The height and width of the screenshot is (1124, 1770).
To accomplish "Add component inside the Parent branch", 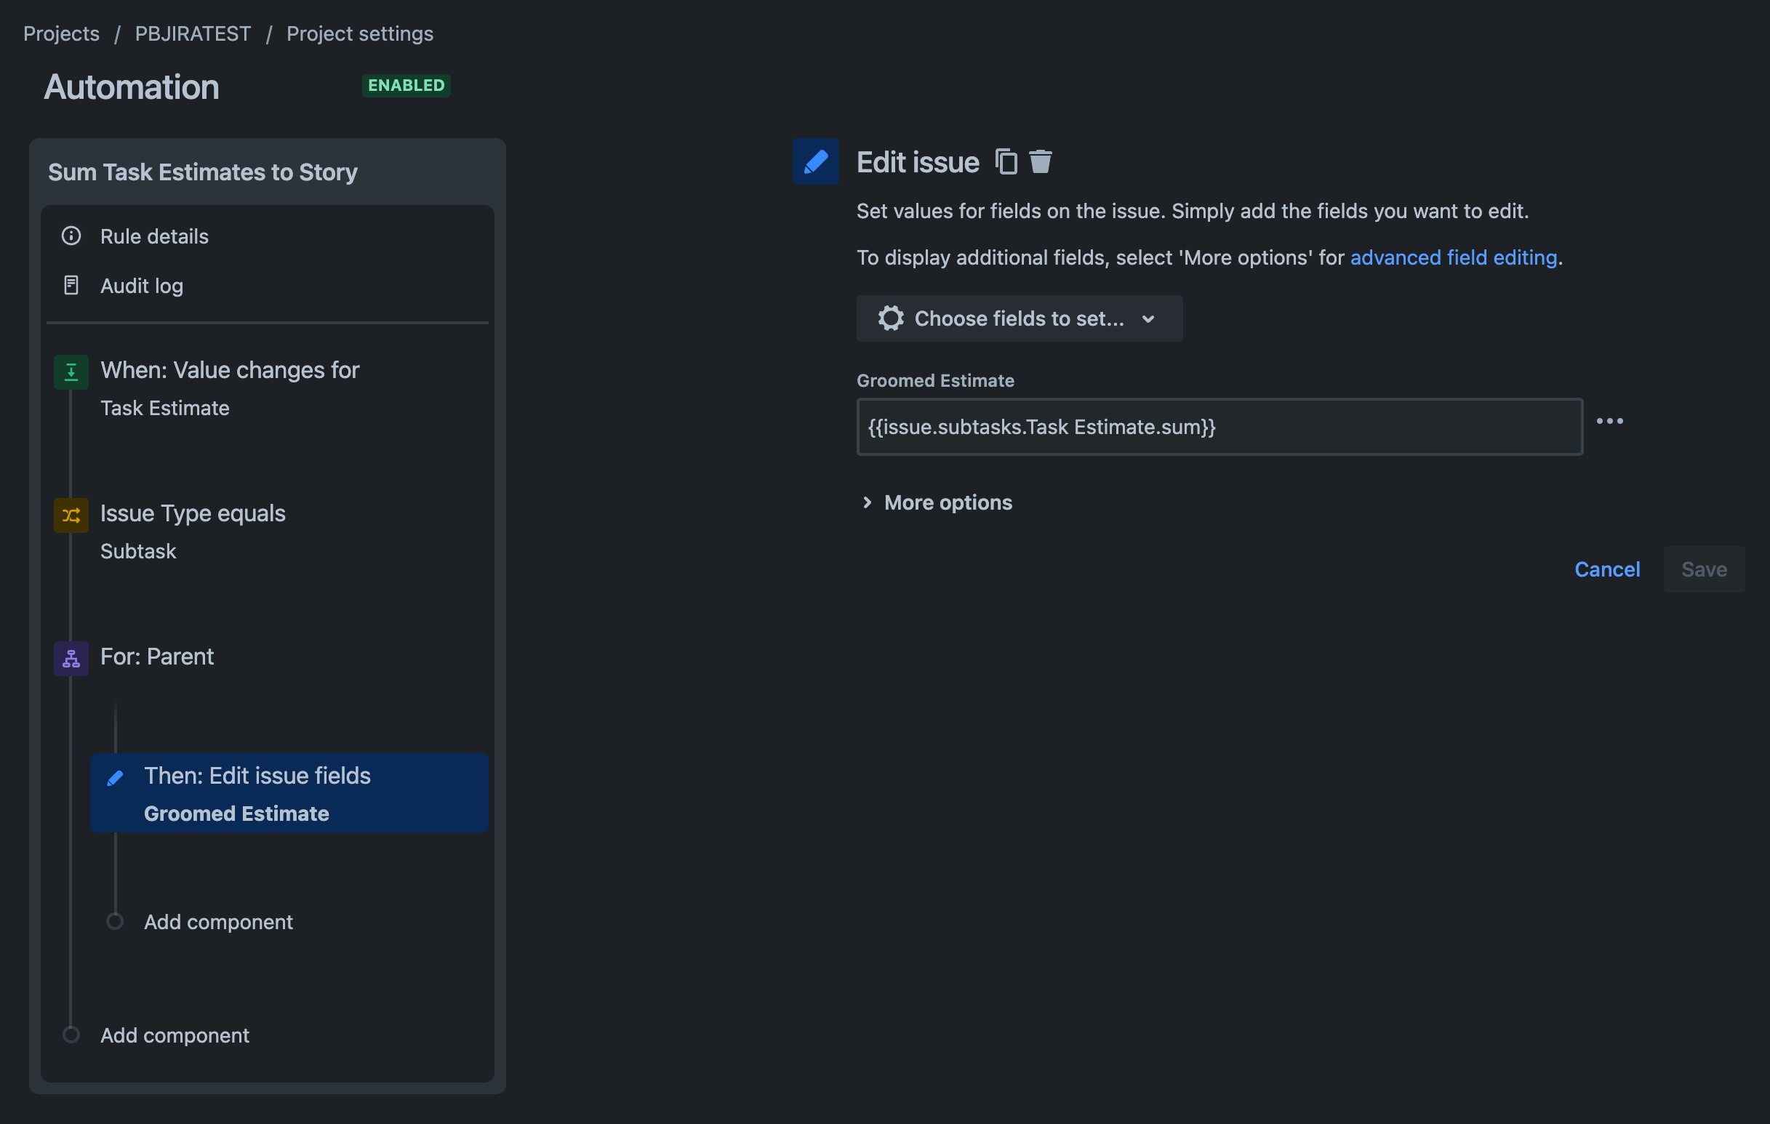I will [217, 922].
